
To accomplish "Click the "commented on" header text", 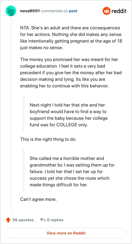I will (54, 11).
